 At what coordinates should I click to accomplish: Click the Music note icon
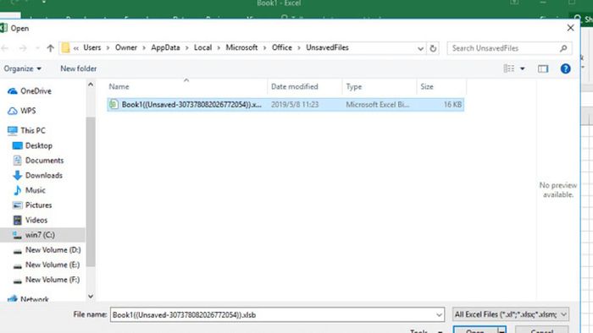18,190
